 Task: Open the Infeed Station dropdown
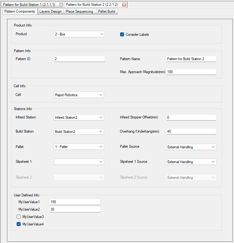click(79, 117)
